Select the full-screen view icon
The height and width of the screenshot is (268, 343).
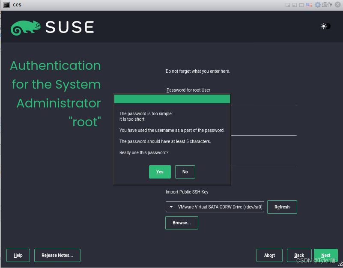tap(301, 5)
